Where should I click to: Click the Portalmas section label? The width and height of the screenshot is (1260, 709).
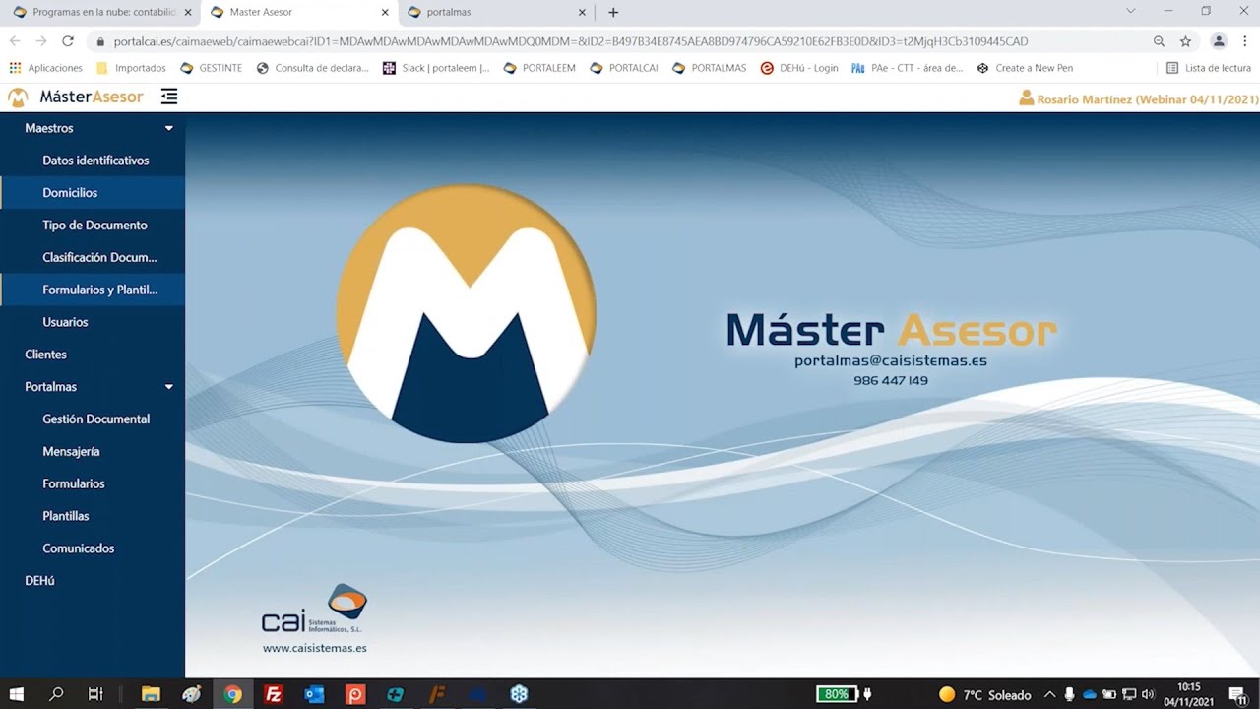[x=50, y=387]
